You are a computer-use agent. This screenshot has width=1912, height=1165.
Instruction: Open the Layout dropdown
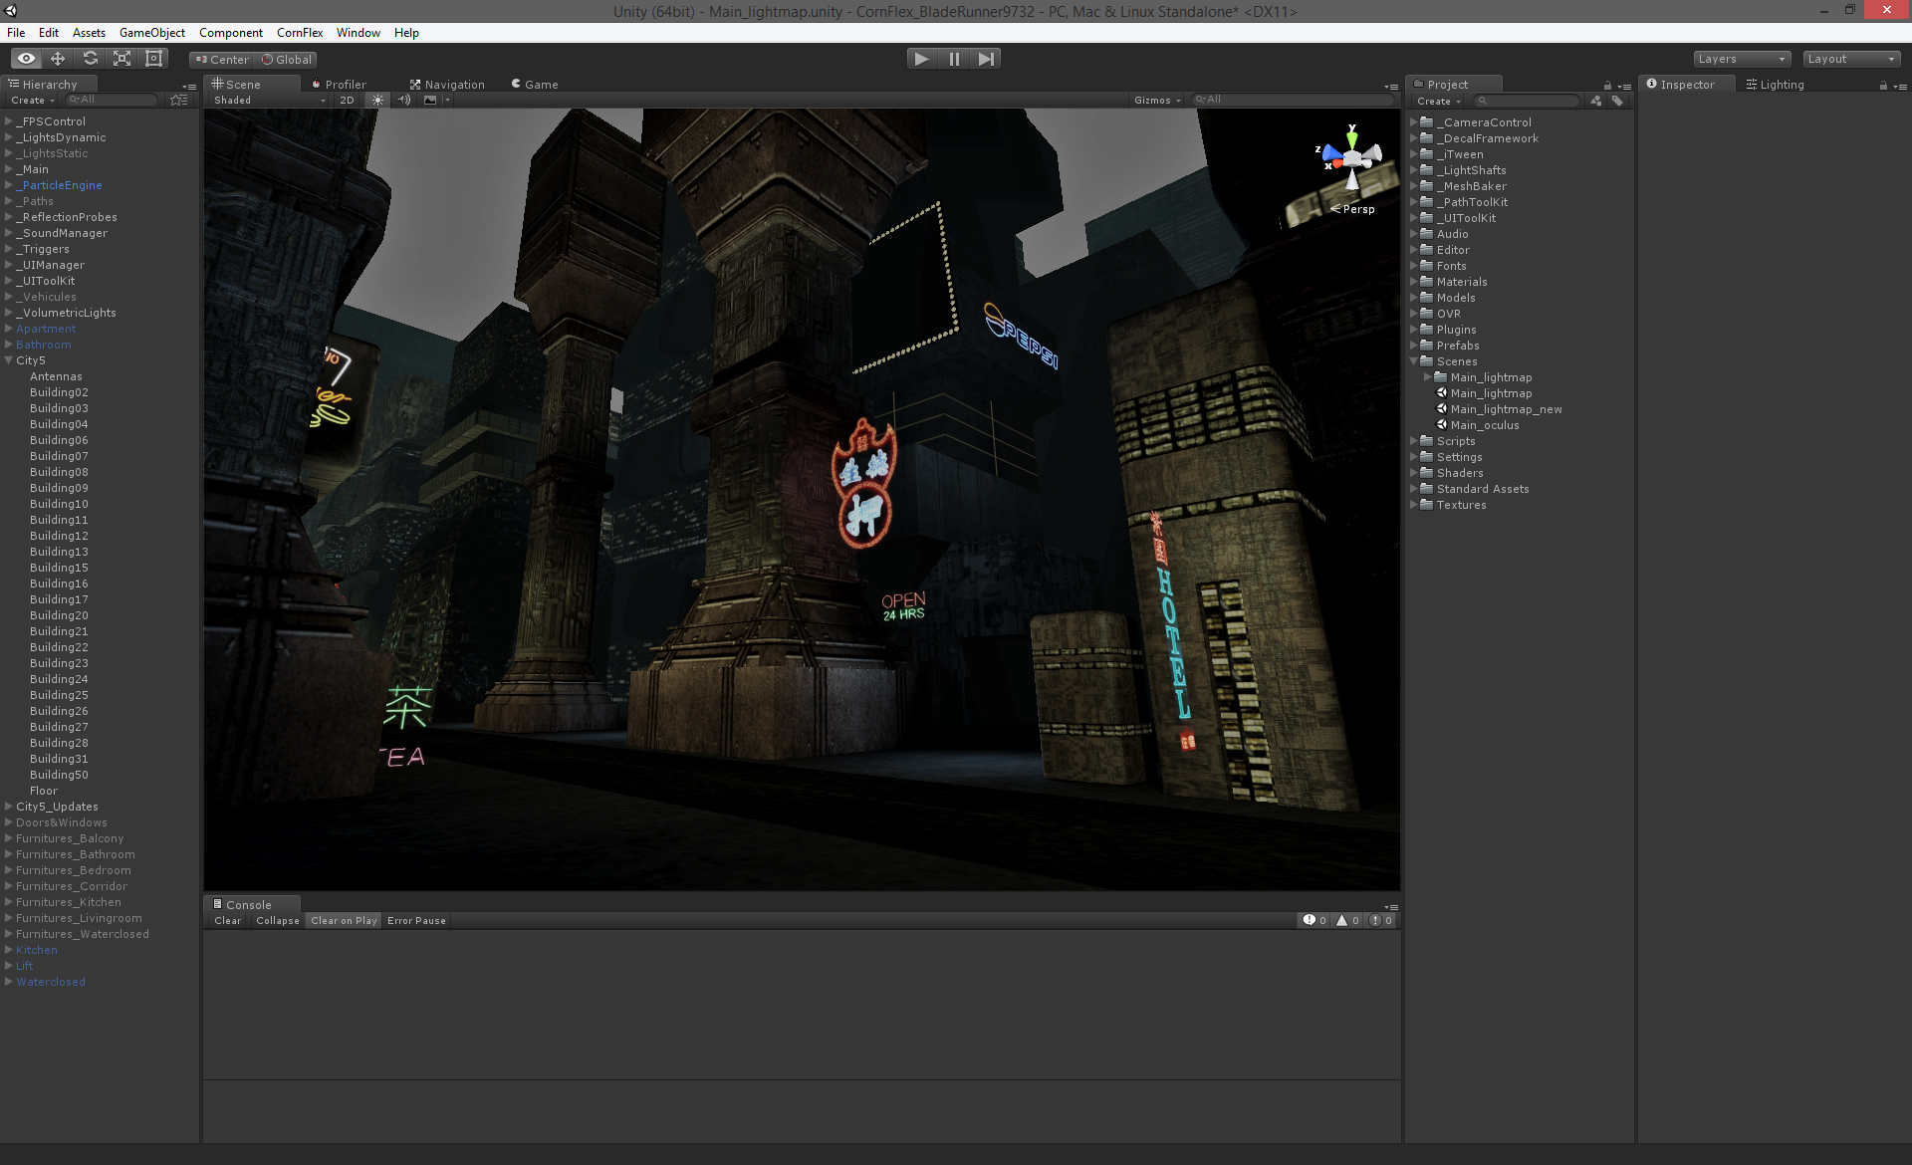coord(1851,59)
